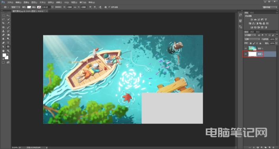Select the Zoom tool in toolbox
279x149 pixels.
coord(8,51)
